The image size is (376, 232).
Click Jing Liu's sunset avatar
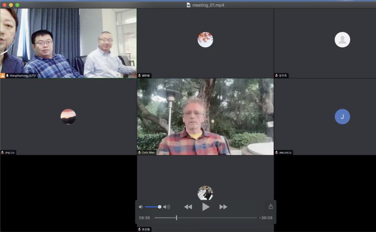pos(68,117)
